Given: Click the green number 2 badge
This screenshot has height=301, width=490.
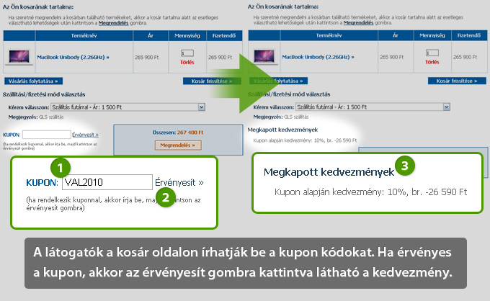Looking at the screenshot, I should pos(166,198).
